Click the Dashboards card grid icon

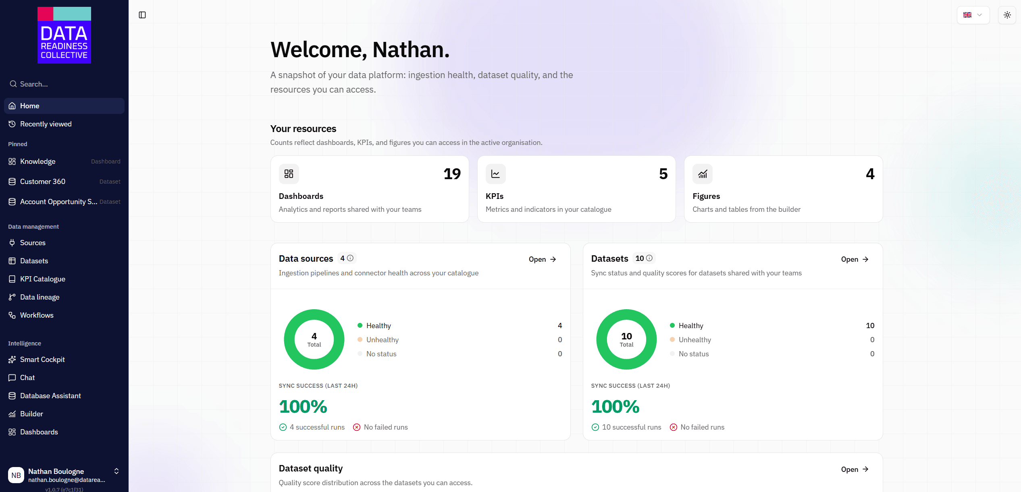tap(289, 174)
